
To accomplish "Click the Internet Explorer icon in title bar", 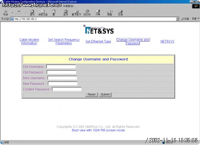I will pos(2,2).
